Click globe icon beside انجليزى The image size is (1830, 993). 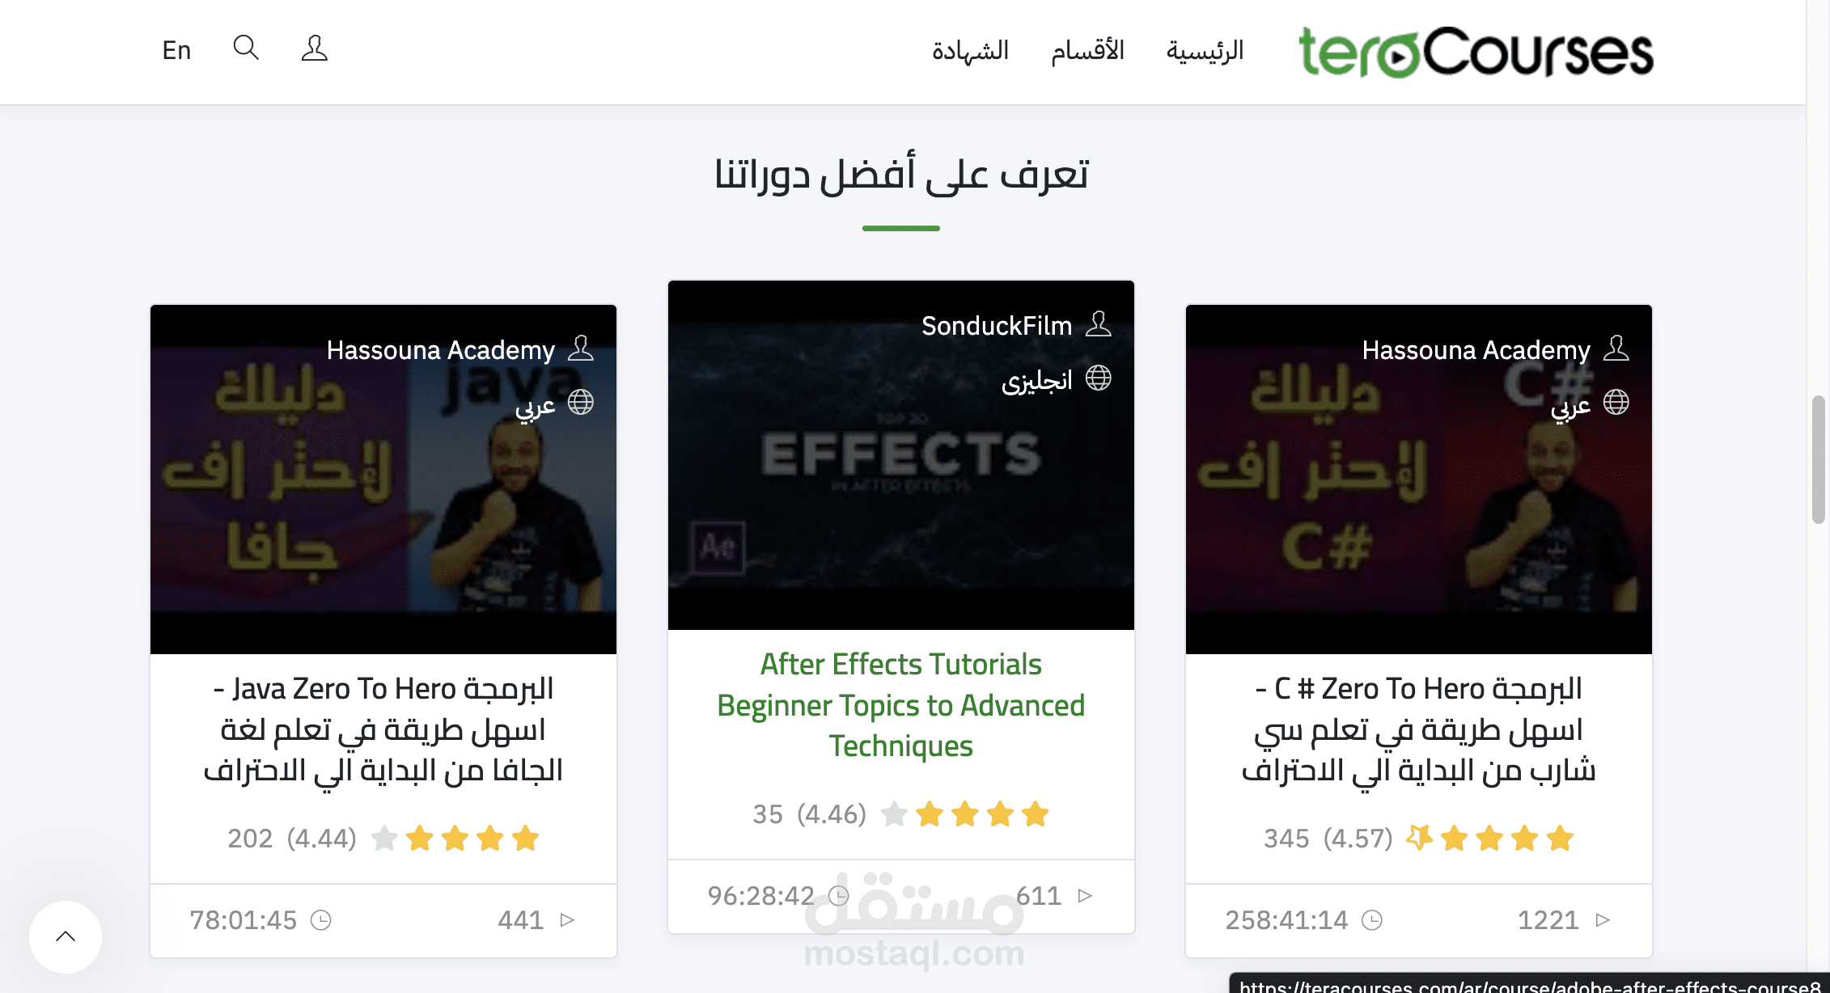[1098, 378]
